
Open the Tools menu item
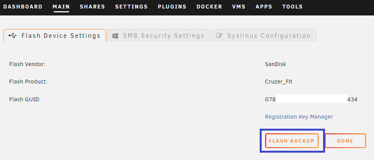click(292, 7)
